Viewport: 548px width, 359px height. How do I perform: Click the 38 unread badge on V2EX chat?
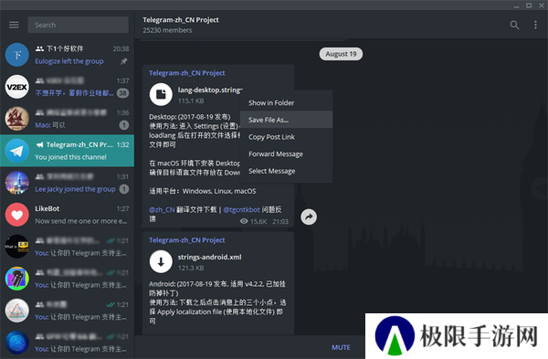pos(122,93)
